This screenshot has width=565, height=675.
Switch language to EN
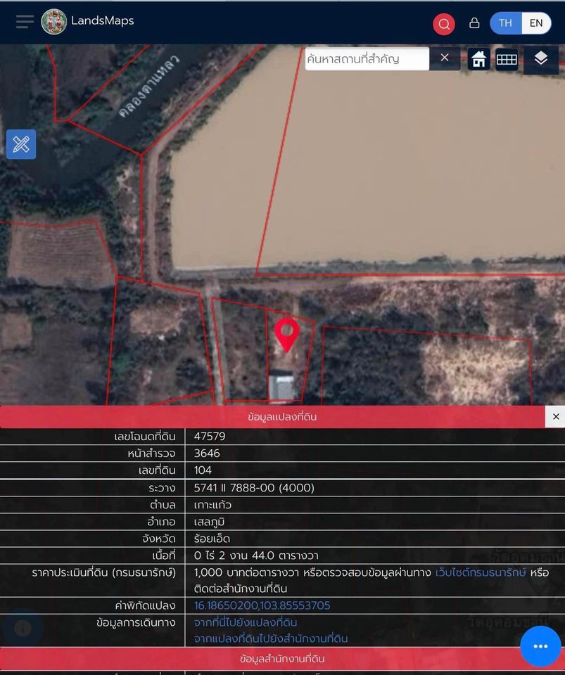(536, 22)
